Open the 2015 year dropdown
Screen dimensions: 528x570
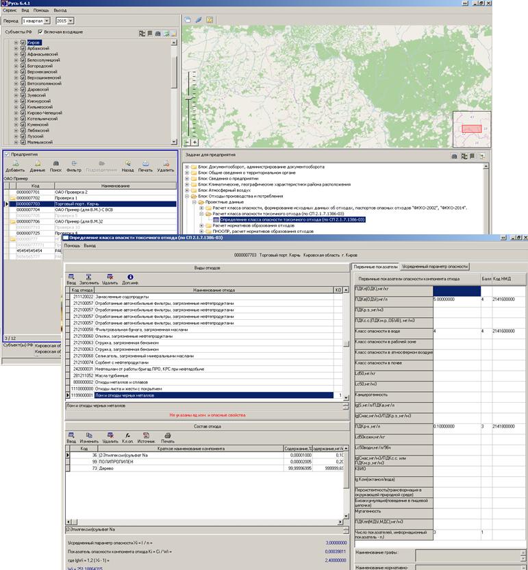click(71, 21)
